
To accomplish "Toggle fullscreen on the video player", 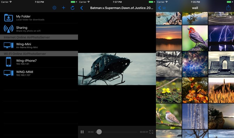I will (x=151, y=132).
